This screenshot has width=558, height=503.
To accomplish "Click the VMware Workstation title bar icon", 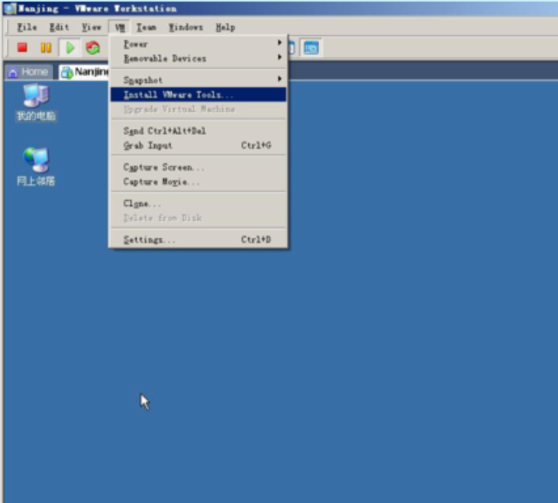I will (10, 8).
